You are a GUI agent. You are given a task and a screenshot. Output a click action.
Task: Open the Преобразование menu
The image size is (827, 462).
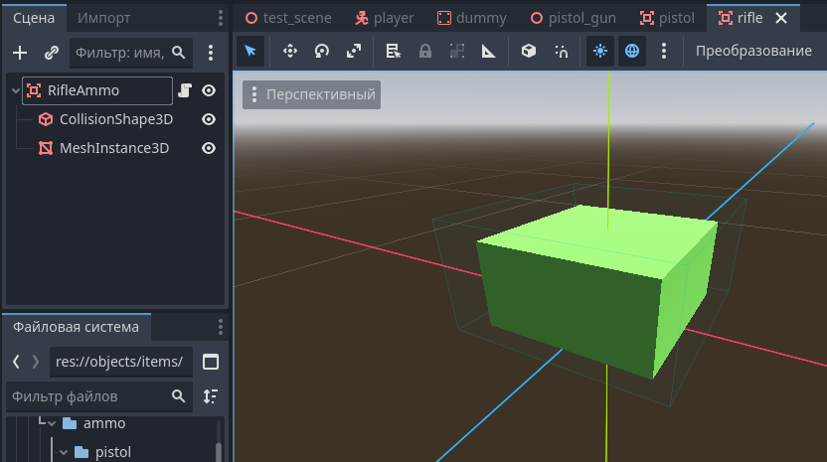[x=752, y=51]
